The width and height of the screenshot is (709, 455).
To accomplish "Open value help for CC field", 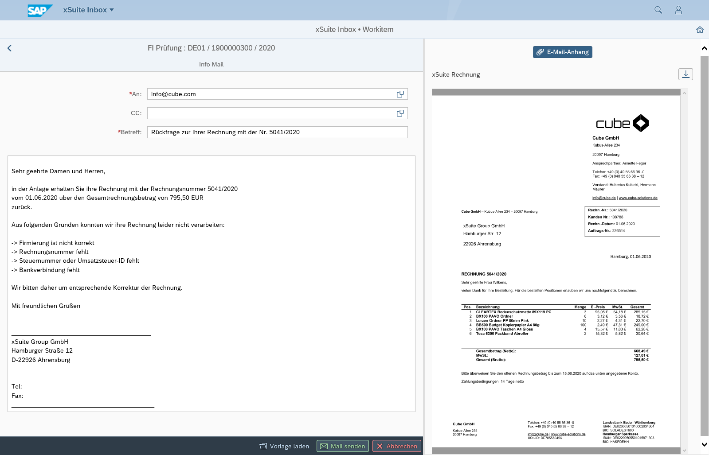I will click(x=400, y=113).
